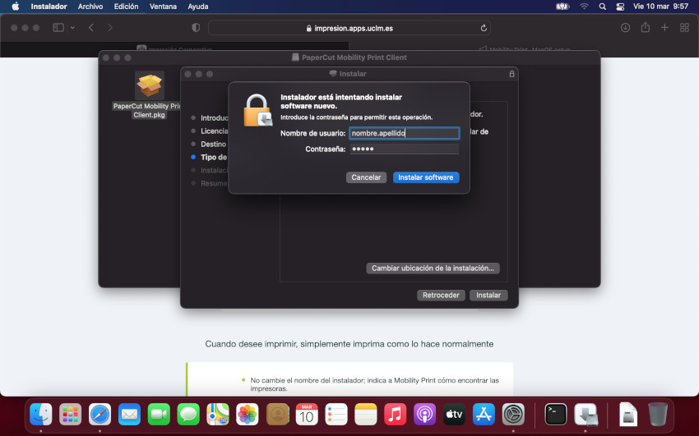
Task: Click the Contraseña password field
Action: (x=405, y=149)
